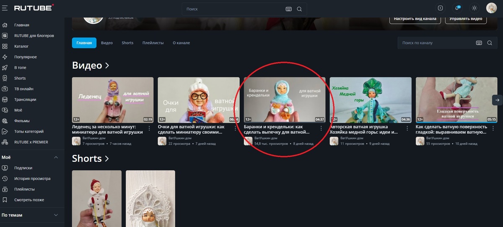This screenshot has width=503, height=227.
Task: Open the hamburger menu icon
Action: [5, 8]
